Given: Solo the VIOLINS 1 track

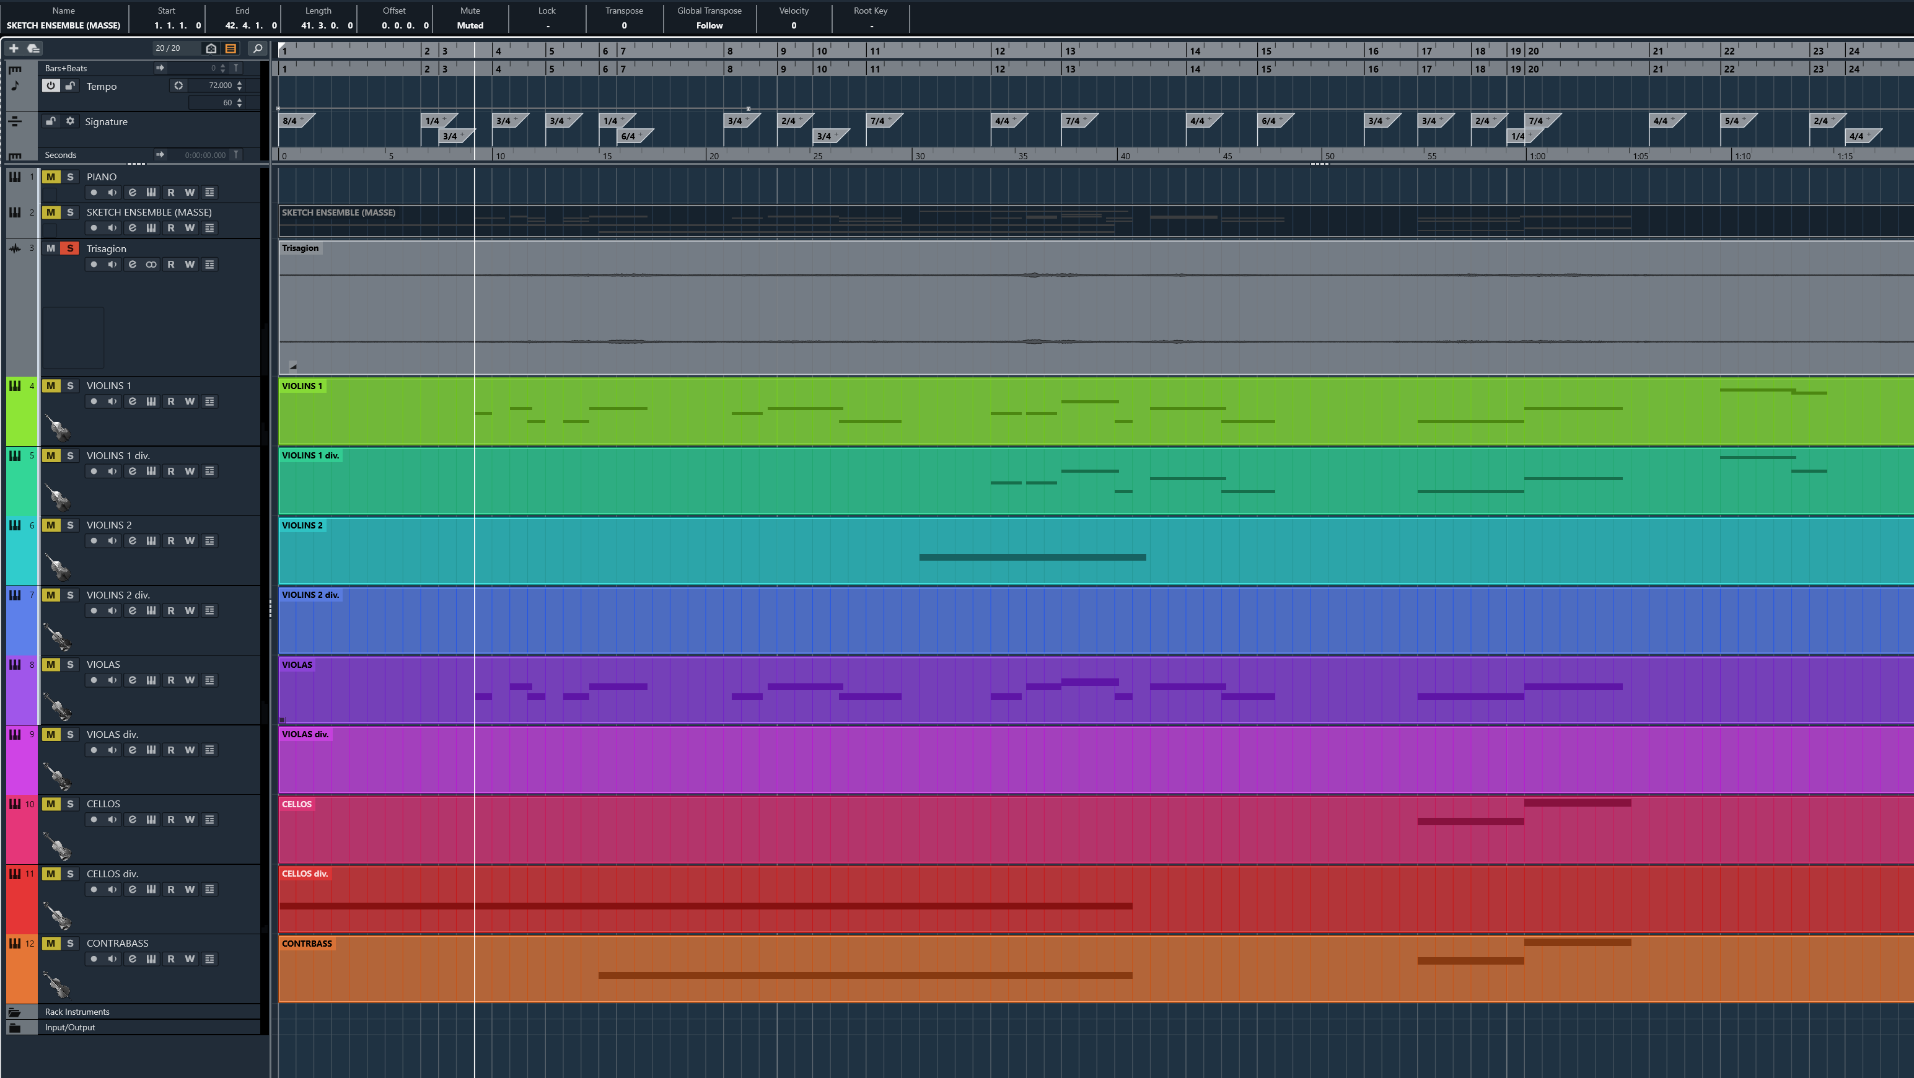Looking at the screenshot, I should (x=70, y=385).
